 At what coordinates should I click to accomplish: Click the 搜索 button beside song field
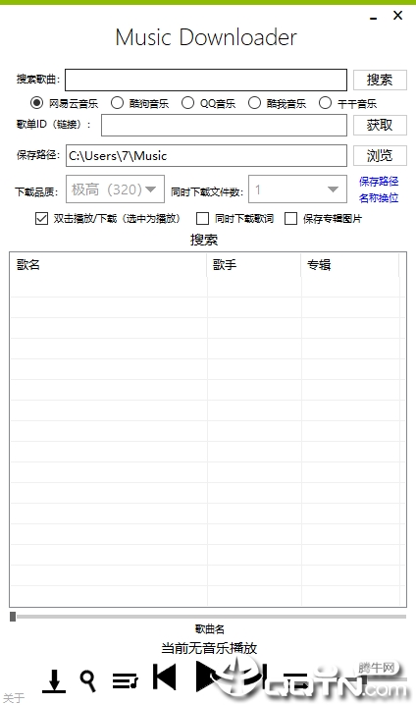tap(380, 81)
